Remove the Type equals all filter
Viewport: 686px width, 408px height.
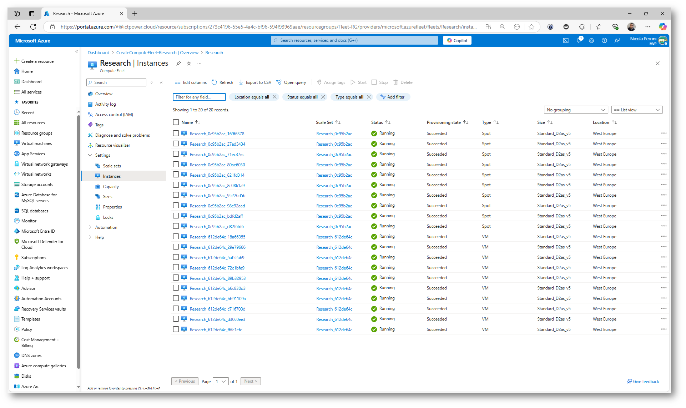tap(369, 97)
